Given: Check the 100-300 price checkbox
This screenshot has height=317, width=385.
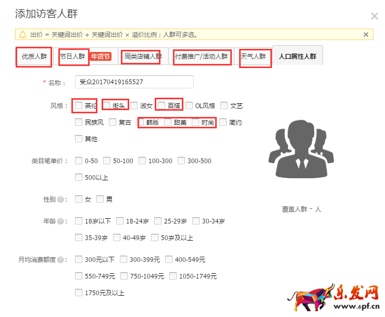Looking at the screenshot, I should click(142, 161).
